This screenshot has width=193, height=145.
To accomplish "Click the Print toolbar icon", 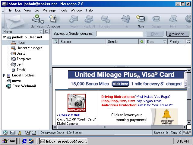I will tap(173, 19).
